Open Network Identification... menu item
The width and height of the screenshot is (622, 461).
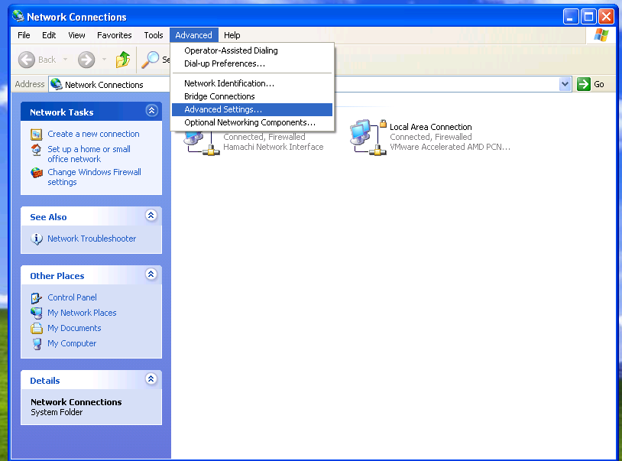228,83
